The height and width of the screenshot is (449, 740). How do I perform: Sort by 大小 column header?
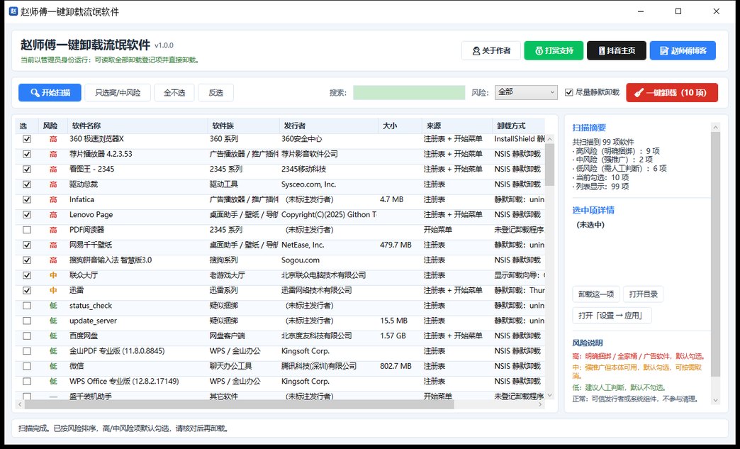tap(400, 126)
